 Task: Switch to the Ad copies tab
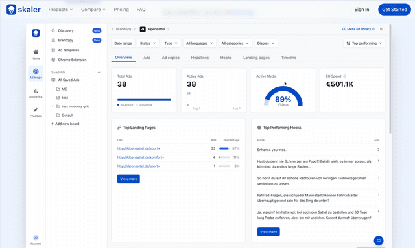coord(171,58)
